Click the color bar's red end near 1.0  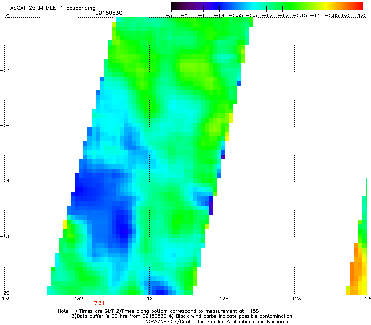click(x=360, y=6)
